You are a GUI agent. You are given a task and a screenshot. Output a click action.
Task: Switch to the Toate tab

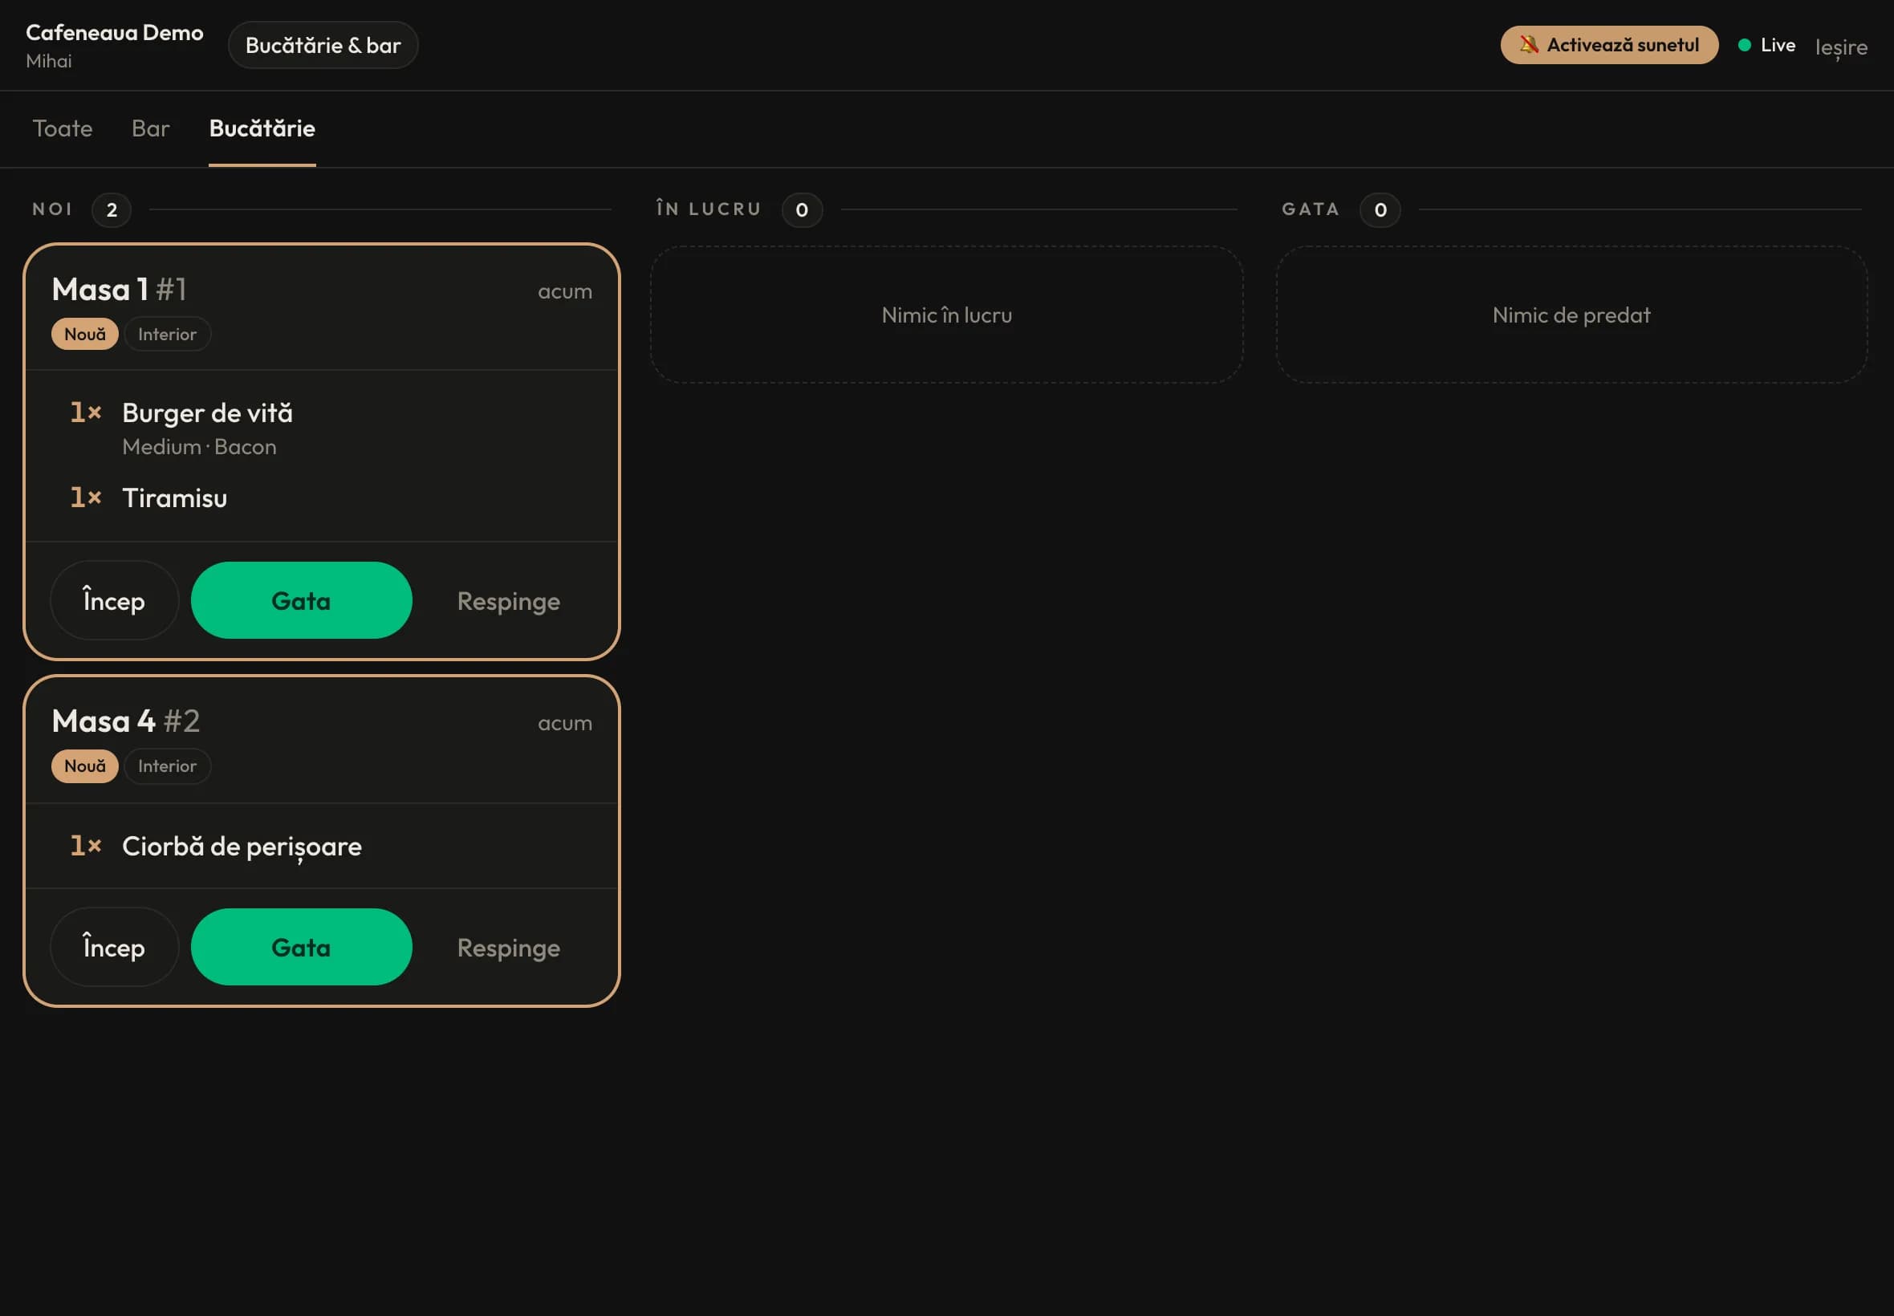click(63, 128)
